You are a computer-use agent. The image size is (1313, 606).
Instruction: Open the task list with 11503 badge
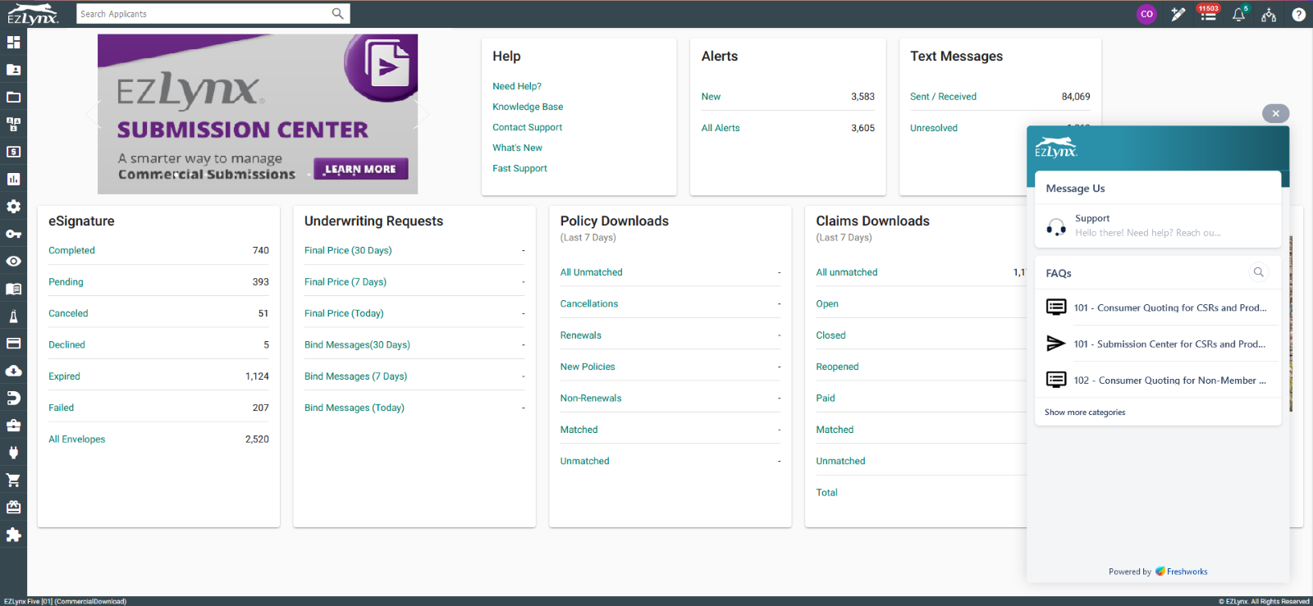coord(1208,14)
